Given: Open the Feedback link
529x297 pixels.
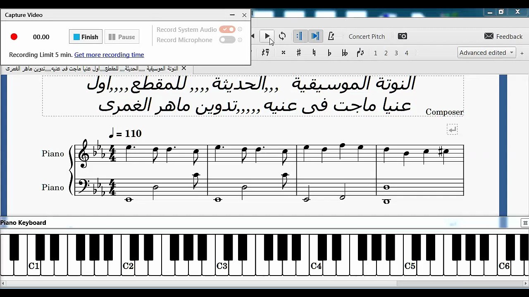Looking at the screenshot, I should pyautogui.click(x=503, y=36).
